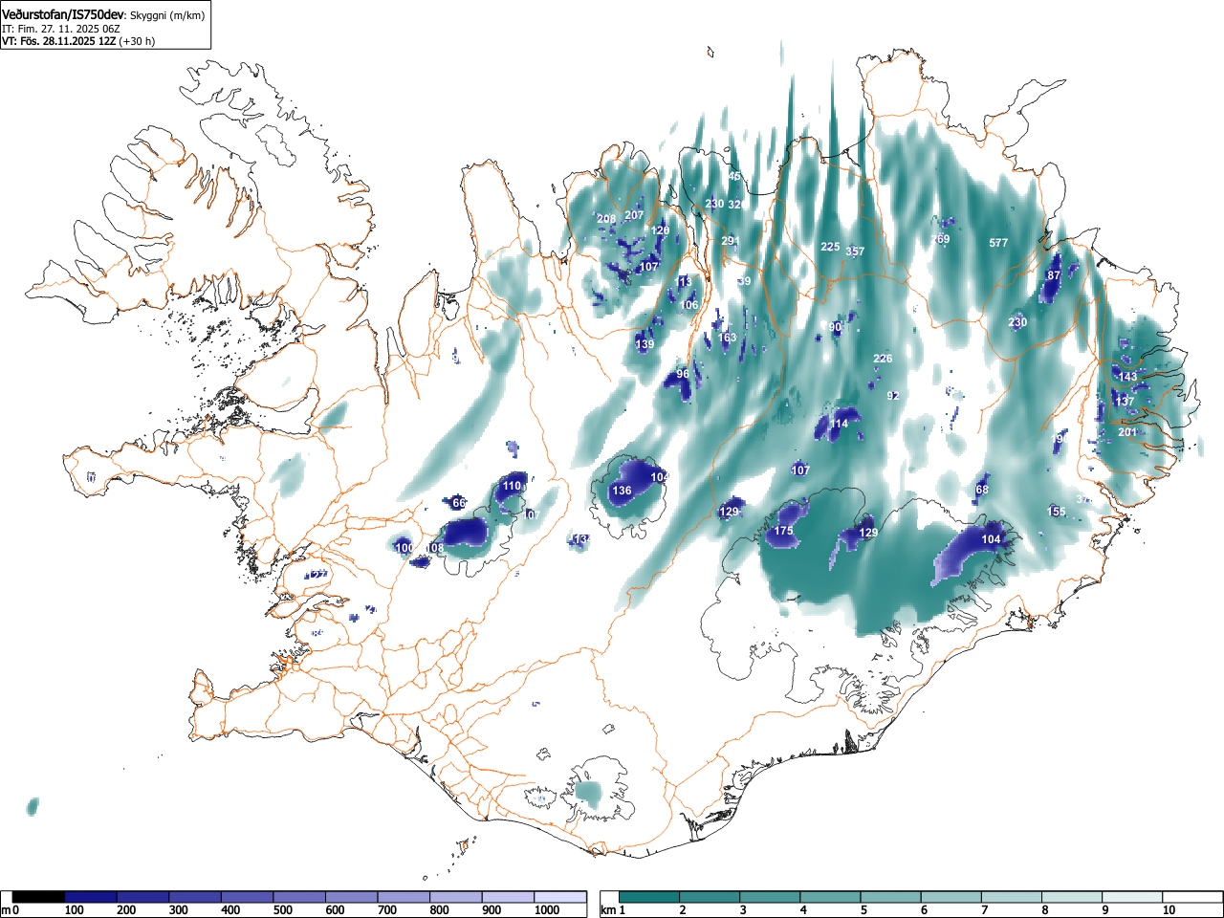Click the '1000' tick label on meter scale
The image size is (1224, 918).
(x=547, y=910)
